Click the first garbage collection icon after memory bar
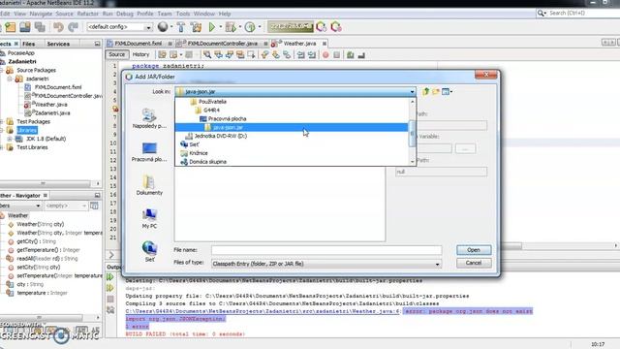This screenshot has width=620, height=349. click(321, 27)
